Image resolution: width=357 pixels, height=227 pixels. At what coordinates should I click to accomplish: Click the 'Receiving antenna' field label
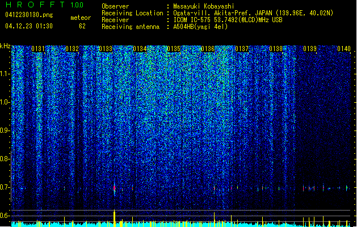tap(131, 27)
